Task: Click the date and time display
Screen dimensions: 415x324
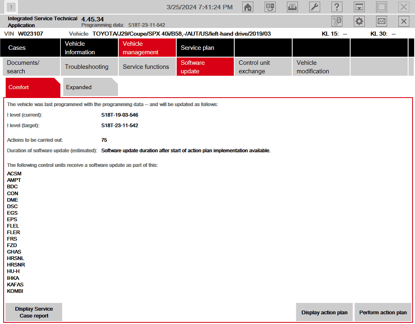Action: 199,7
